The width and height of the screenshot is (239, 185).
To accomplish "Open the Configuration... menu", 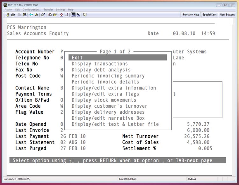I will point(32,10).
